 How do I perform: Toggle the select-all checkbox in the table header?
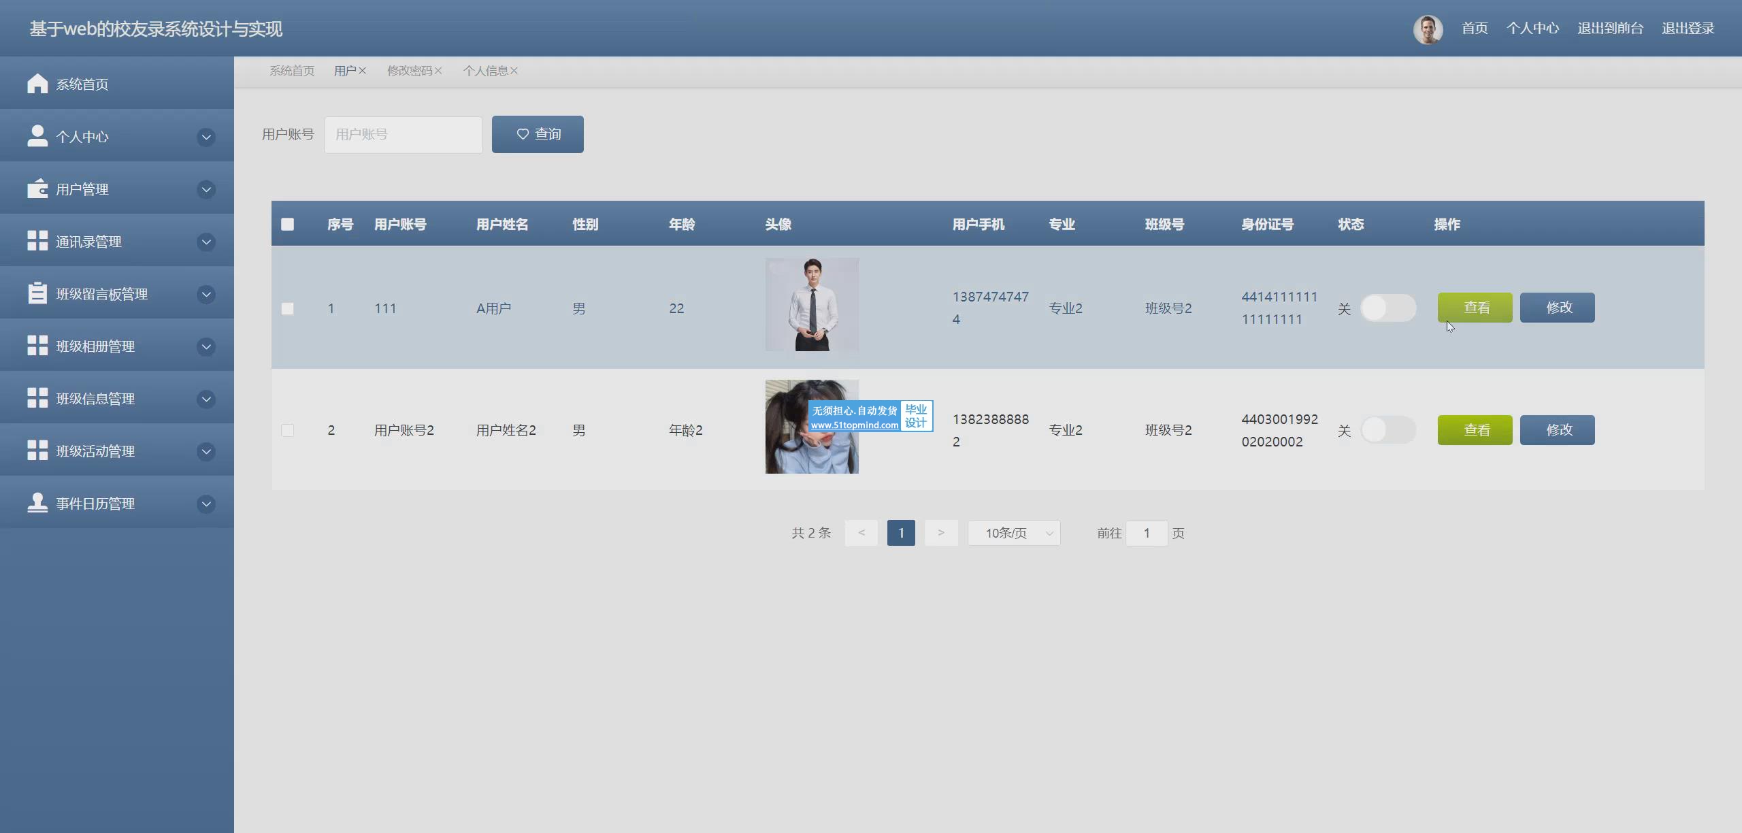[288, 224]
